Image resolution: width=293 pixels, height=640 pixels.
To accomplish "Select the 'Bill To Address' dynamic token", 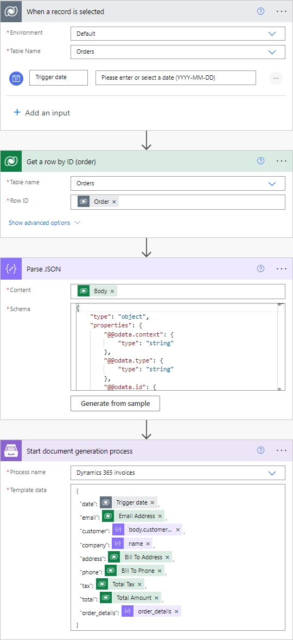I will tap(140, 557).
